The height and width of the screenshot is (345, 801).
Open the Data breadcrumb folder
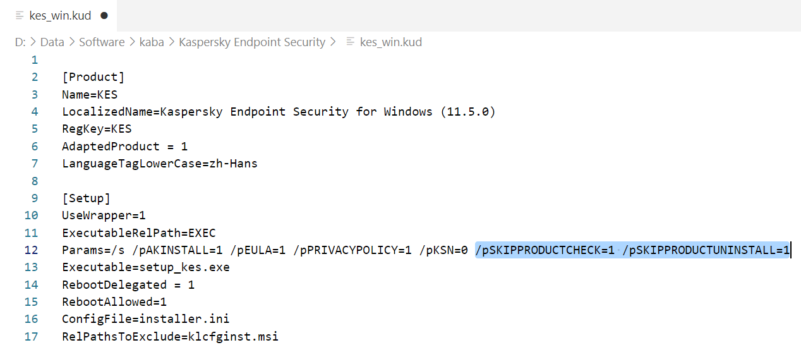click(x=52, y=42)
